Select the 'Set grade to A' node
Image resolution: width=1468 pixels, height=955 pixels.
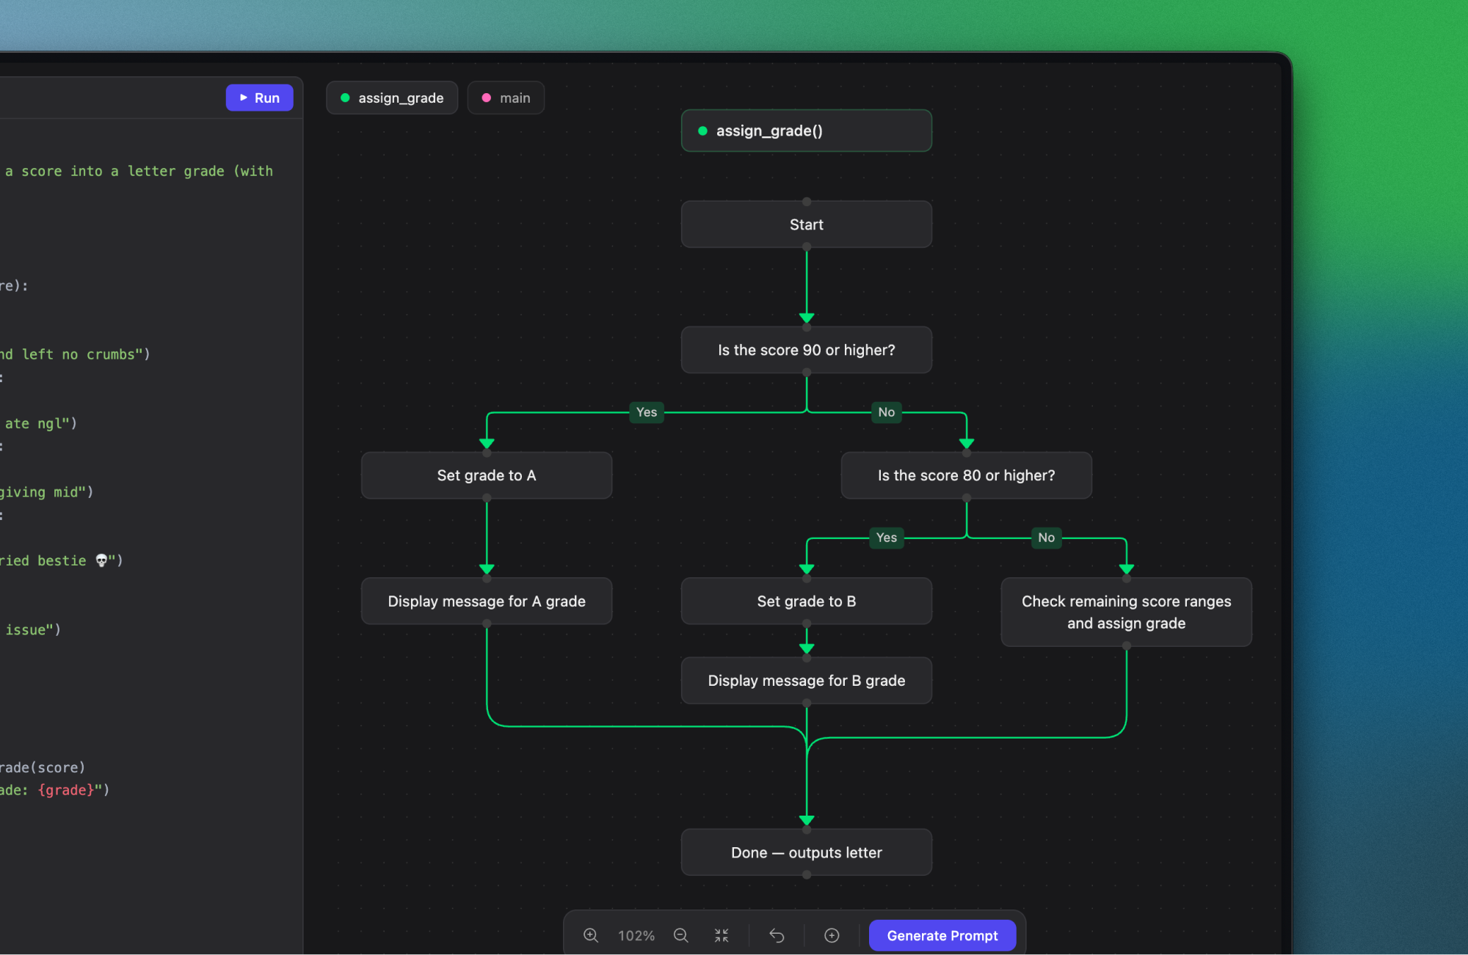coord(486,475)
